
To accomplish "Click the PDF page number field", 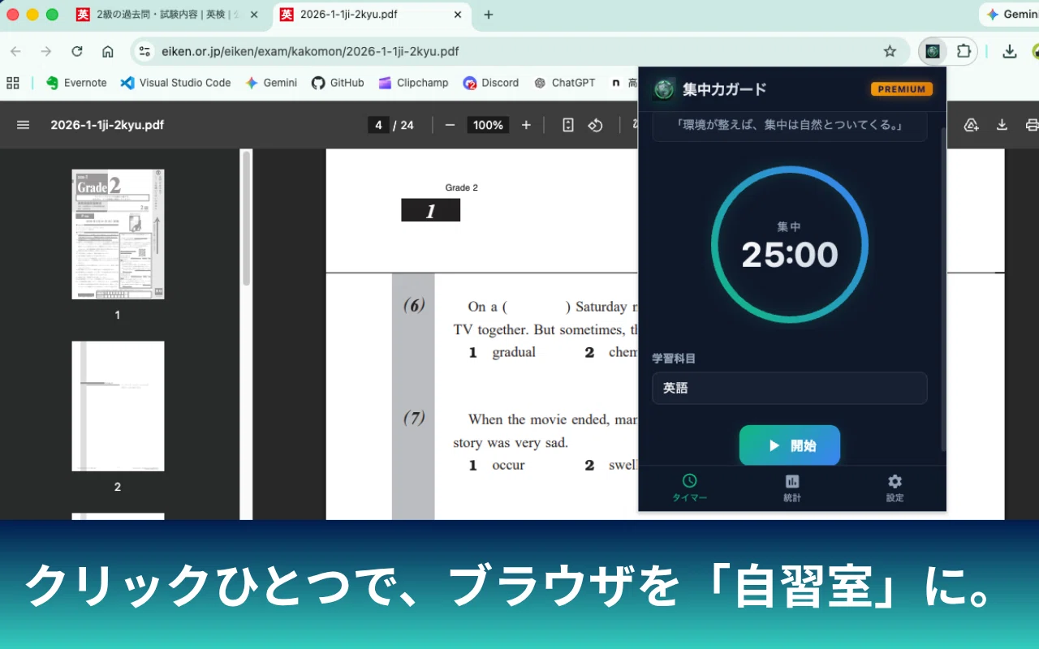I will pyautogui.click(x=378, y=125).
